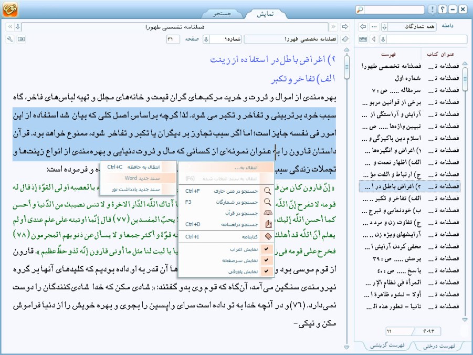Open the فصلنامه تخصصی طهورا۱ journal selector
Viewport: 473px width, 355px height.
291,39
